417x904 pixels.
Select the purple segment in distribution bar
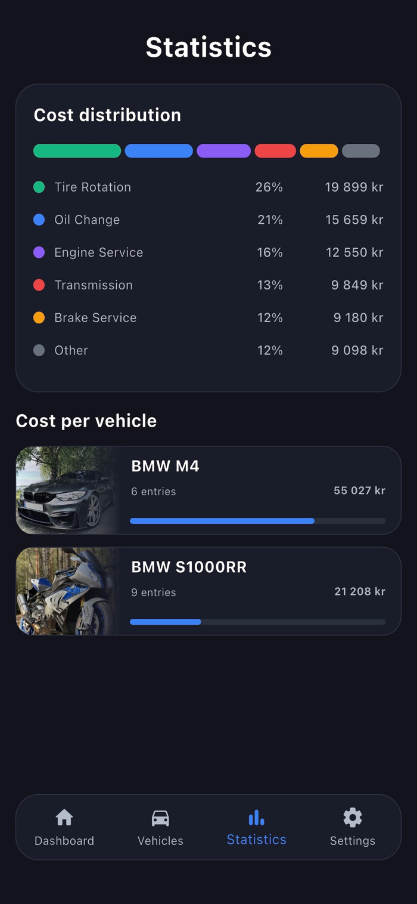point(224,151)
